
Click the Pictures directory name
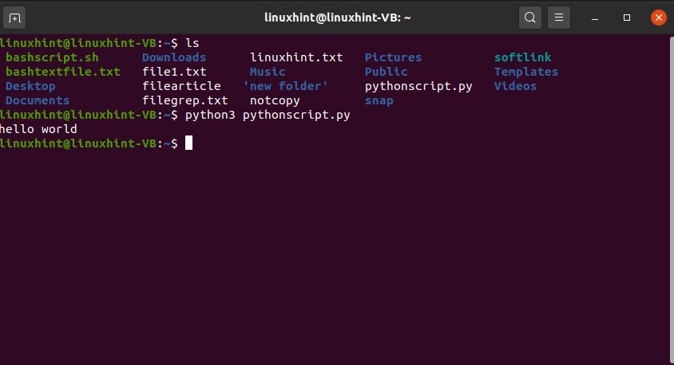[x=393, y=57]
